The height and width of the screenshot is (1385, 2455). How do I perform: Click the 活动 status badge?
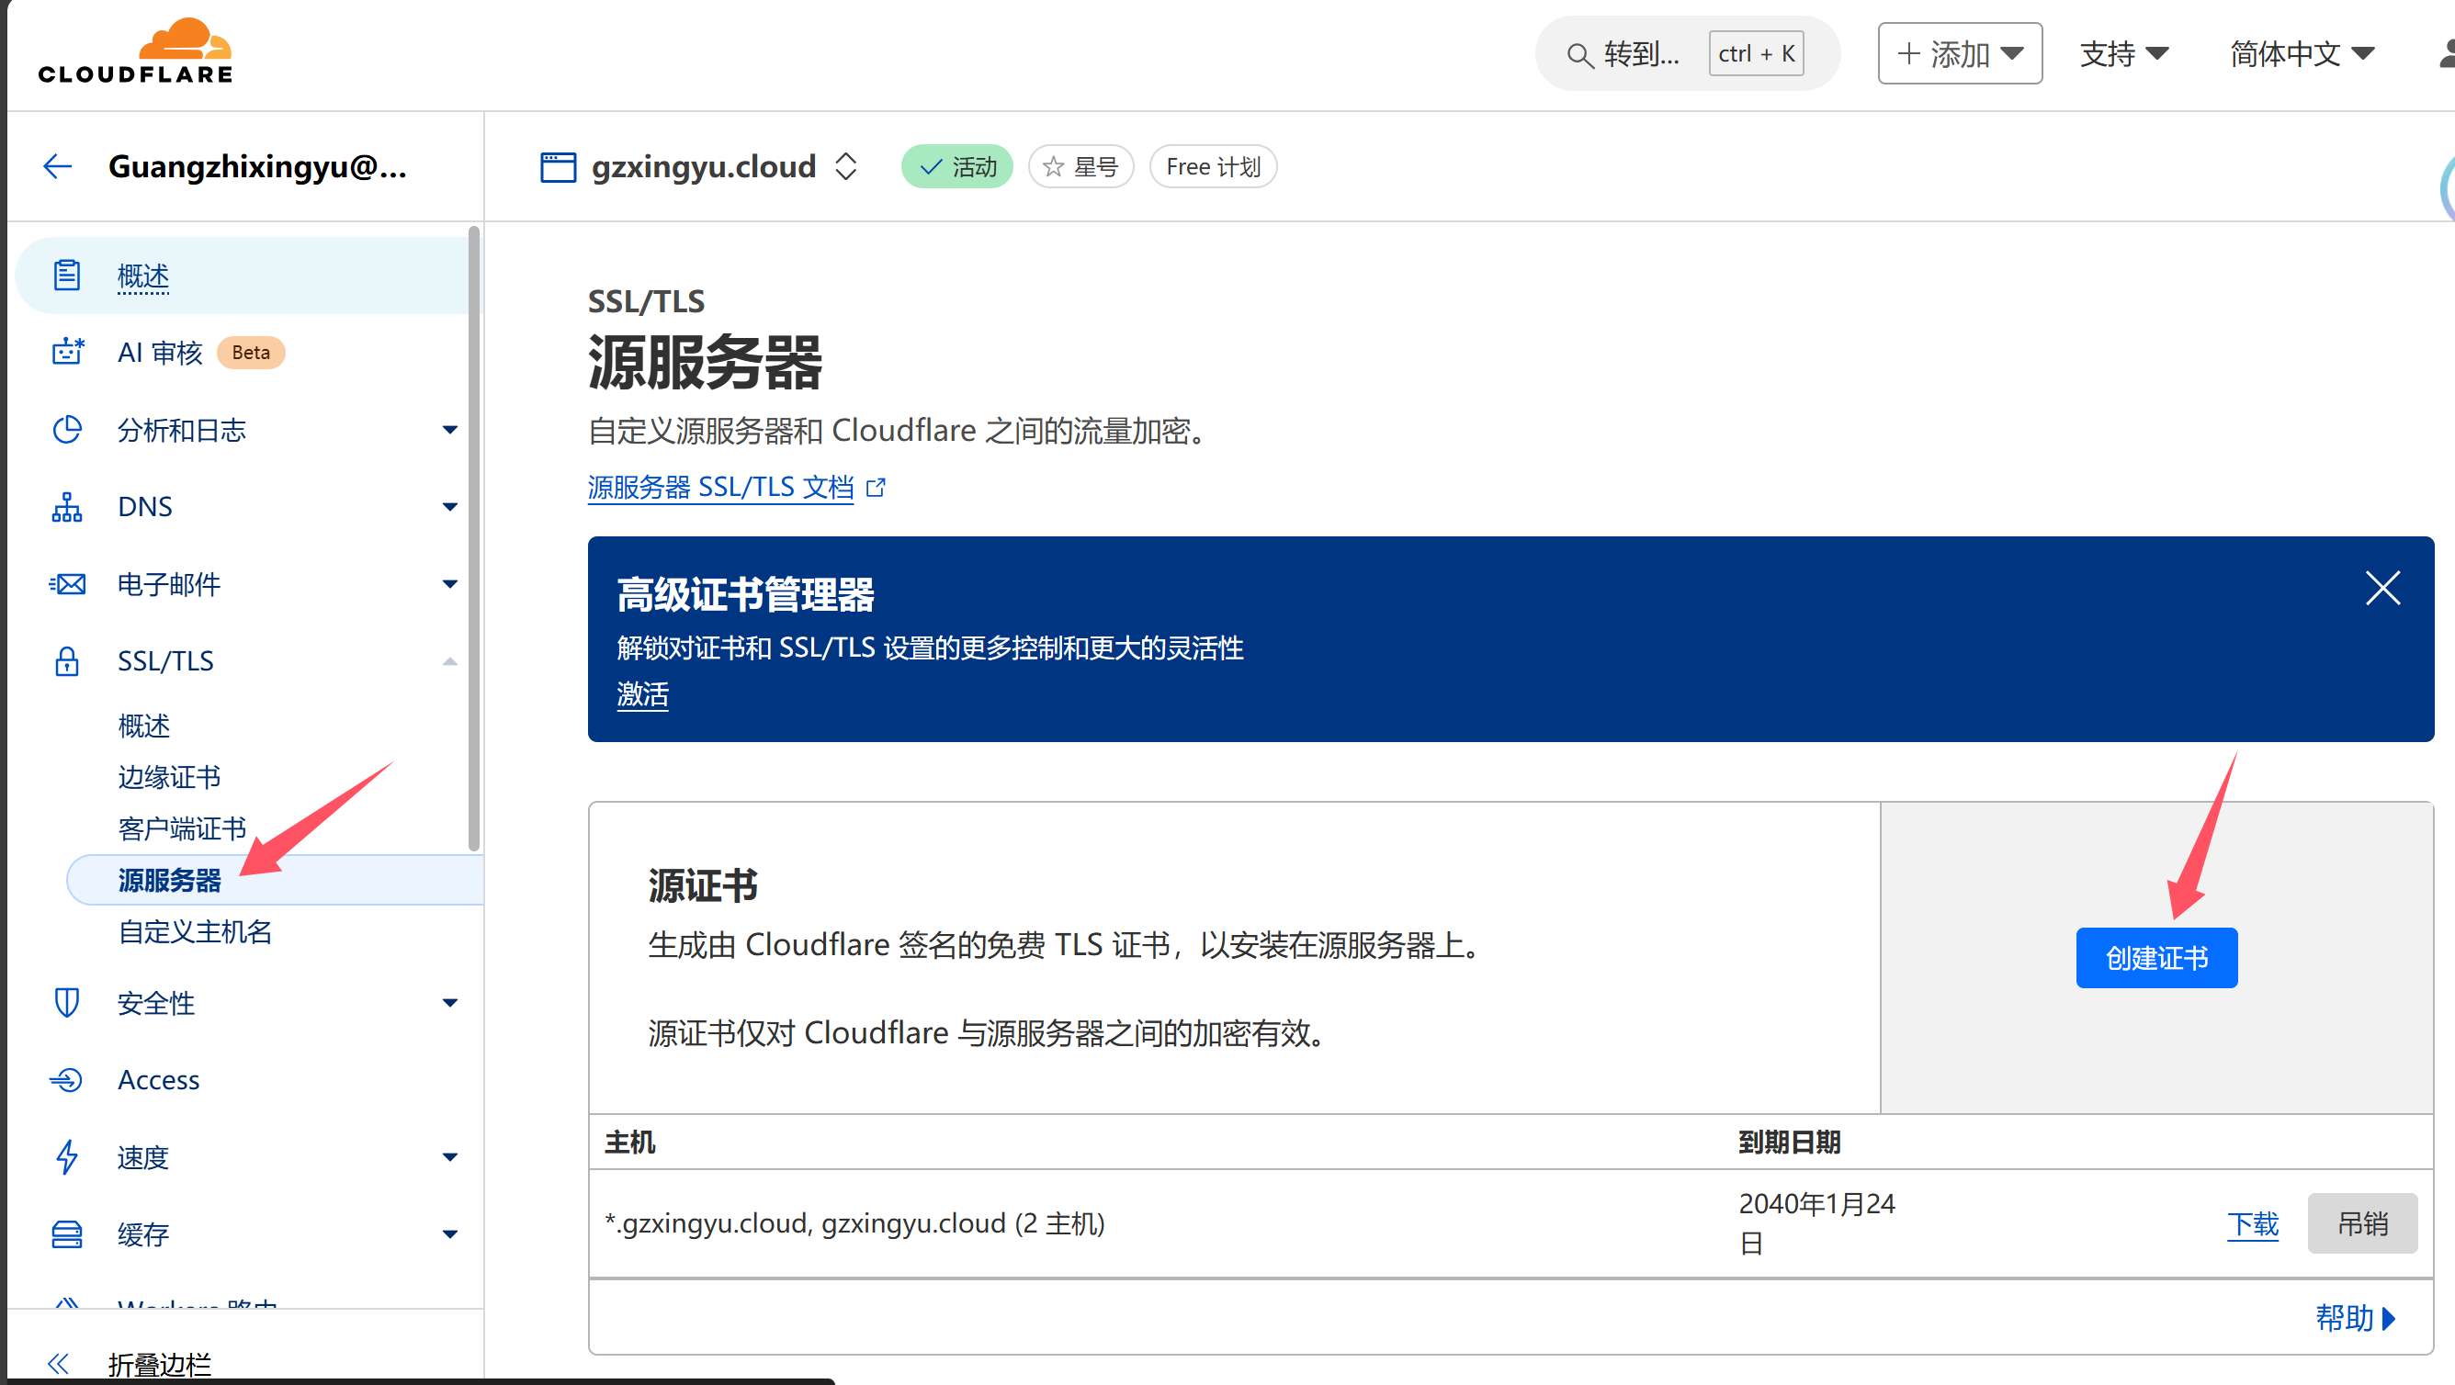click(956, 166)
